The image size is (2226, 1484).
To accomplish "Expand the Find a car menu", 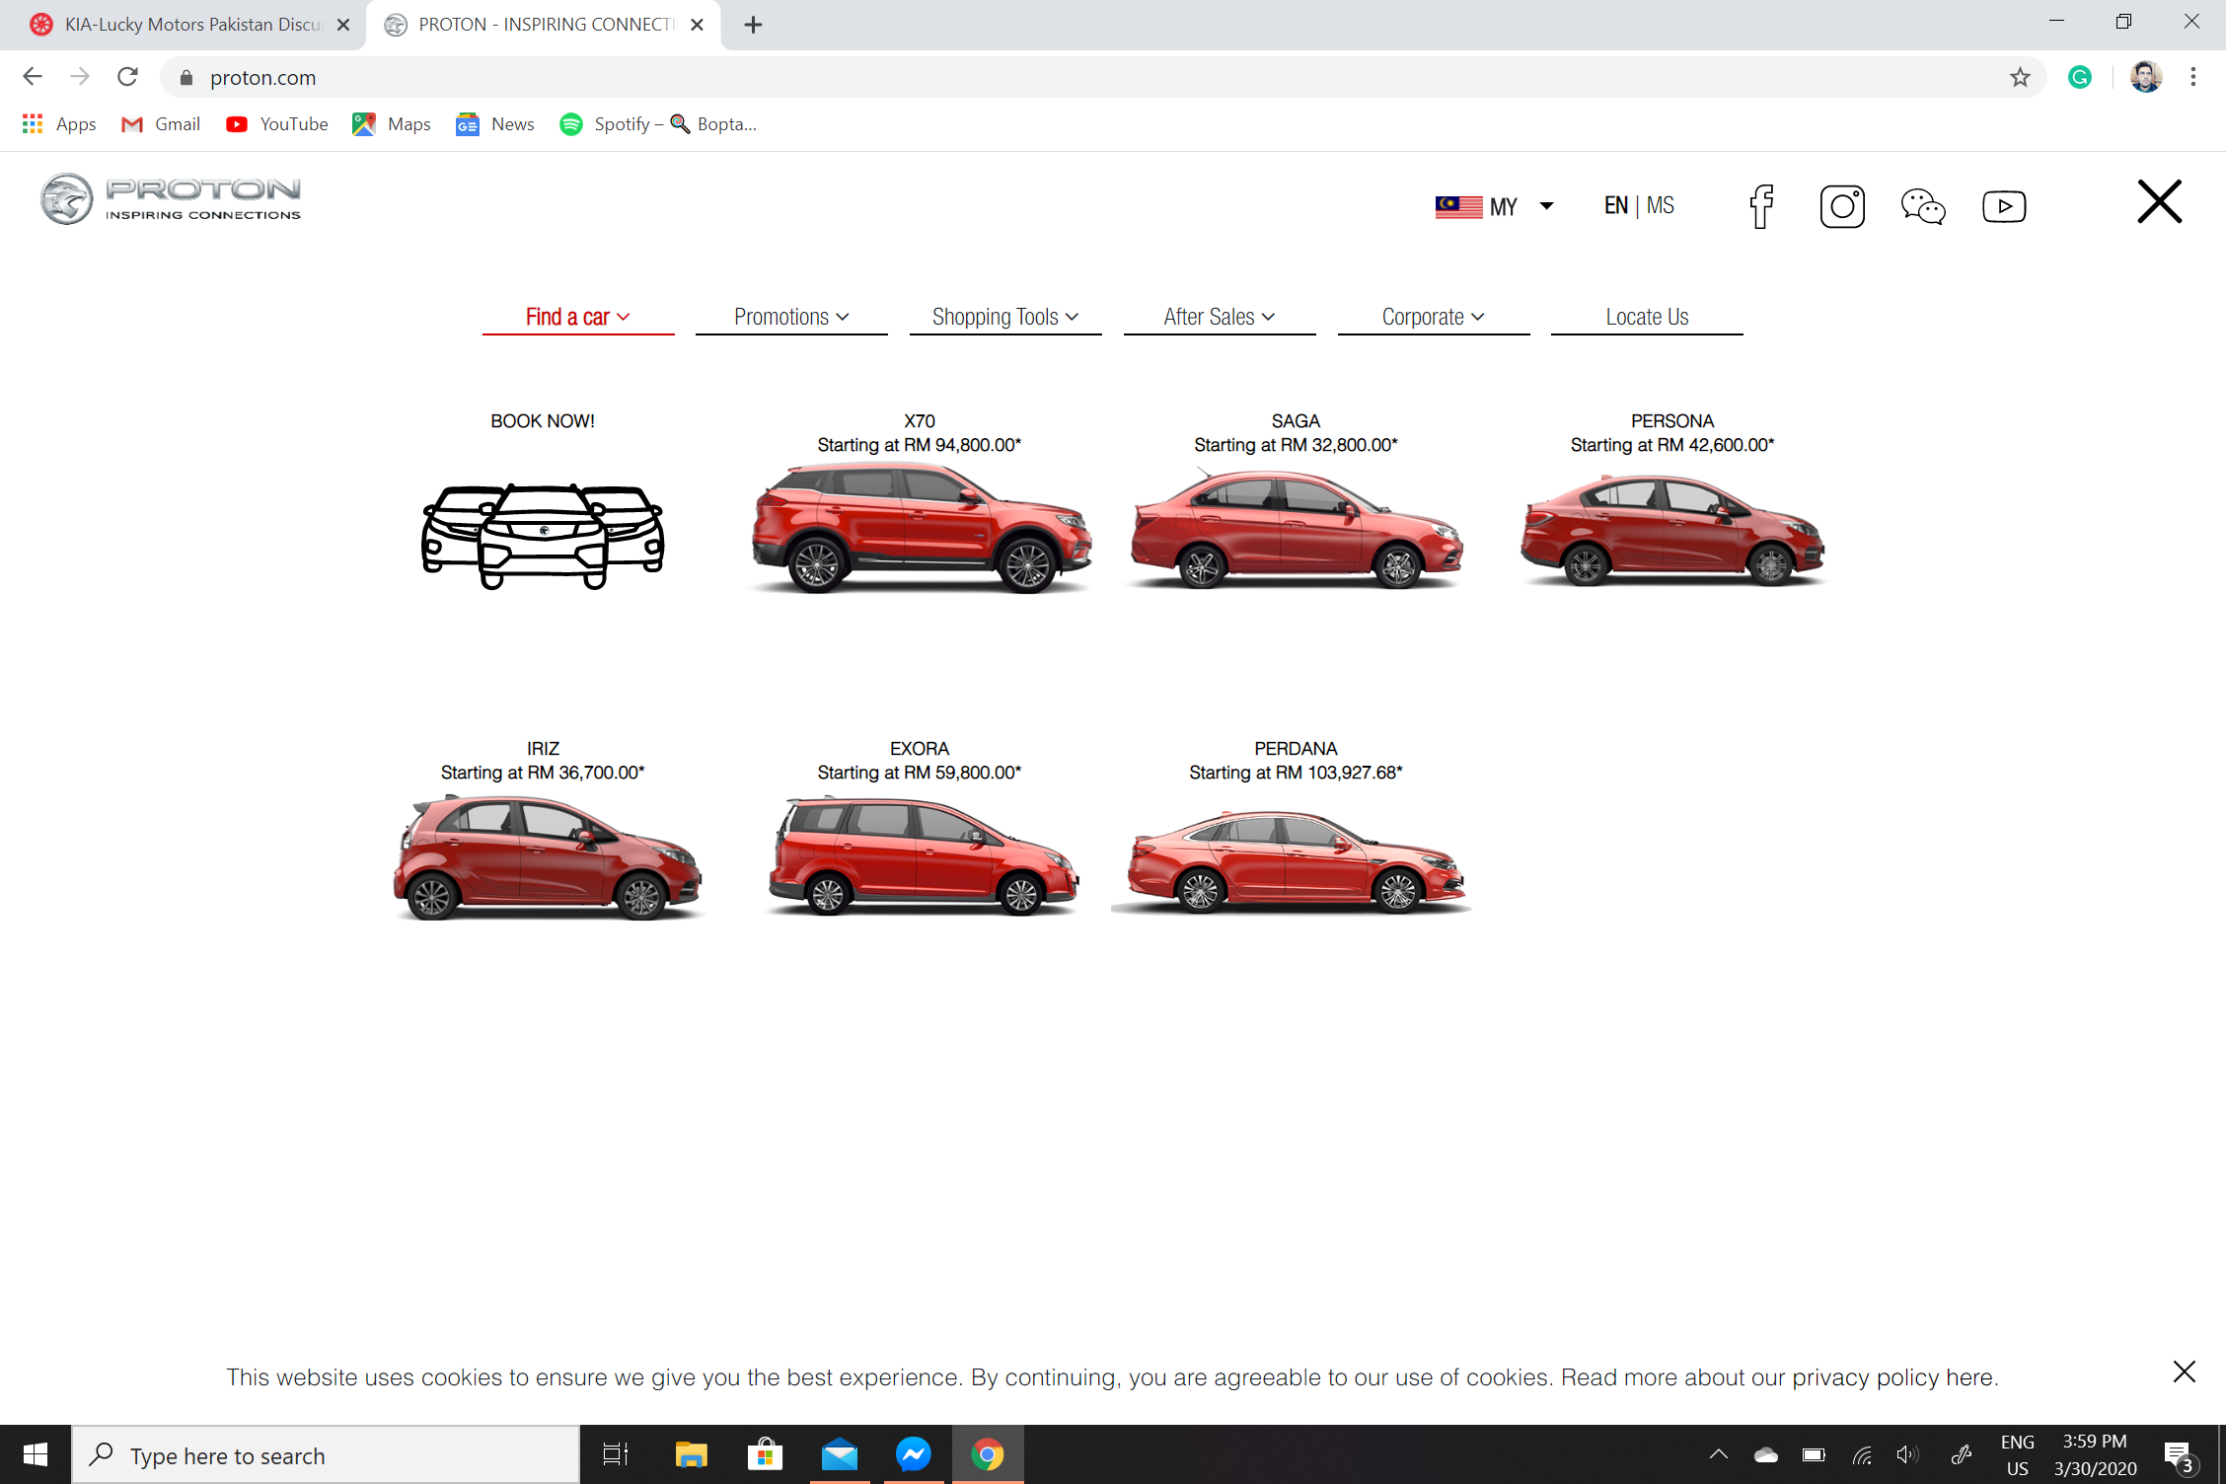I will pos(578,317).
